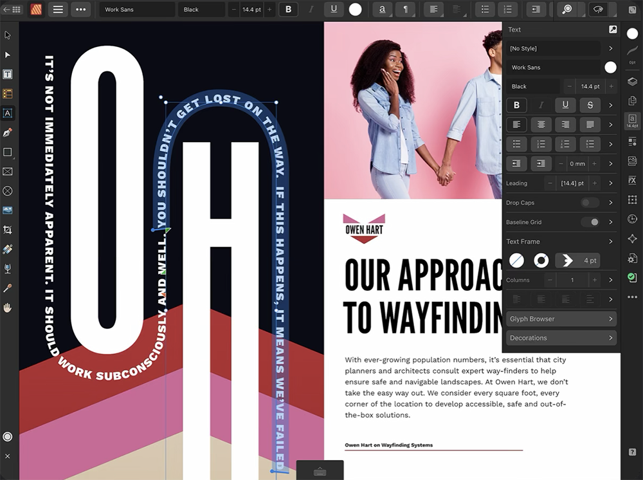Open the Colour studio white swatch
The image size is (643, 480).
click(632, 33)
